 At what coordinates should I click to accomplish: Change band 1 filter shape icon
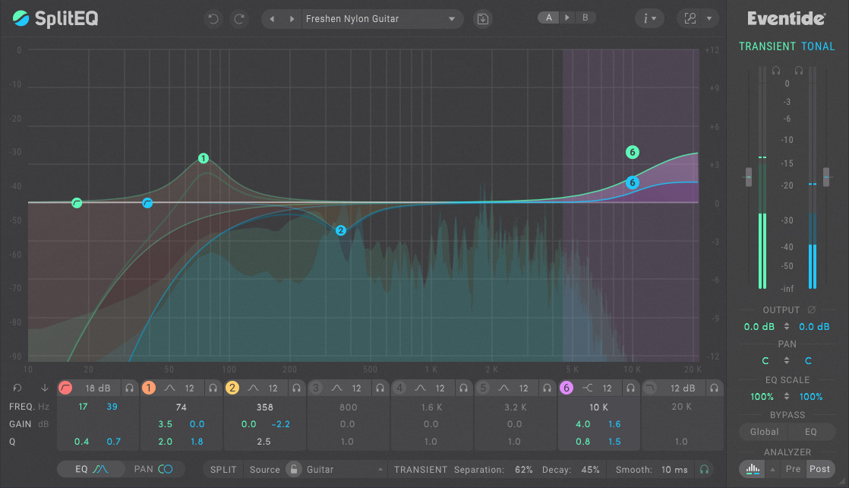coord(169,388)
